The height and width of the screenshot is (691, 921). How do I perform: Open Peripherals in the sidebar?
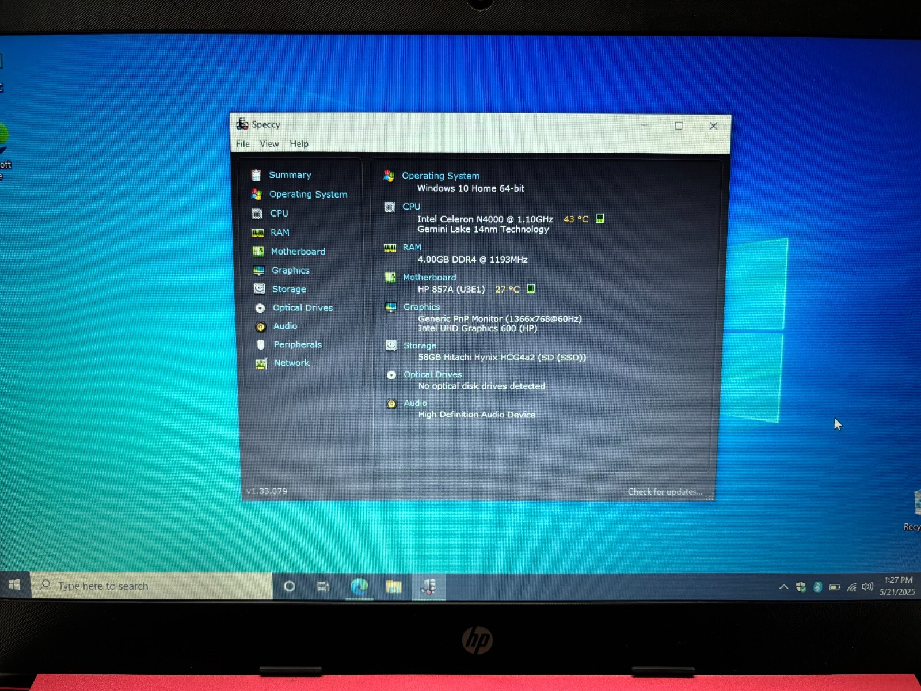298,344
